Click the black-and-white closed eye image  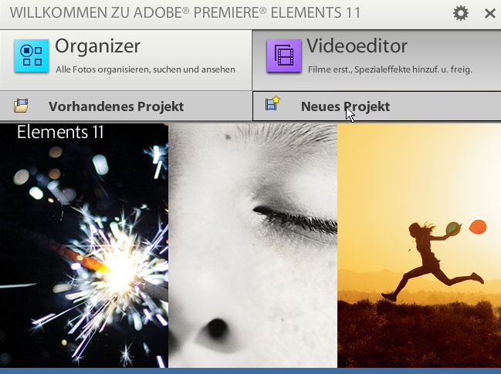click(x=252, y=245)
